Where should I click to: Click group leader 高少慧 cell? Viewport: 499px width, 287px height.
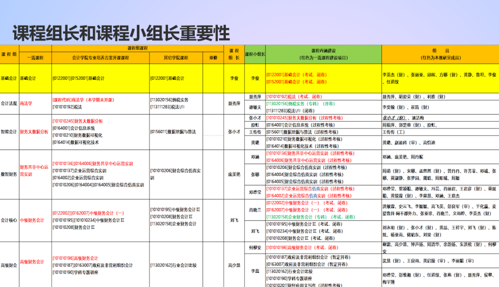pos(234,265)
